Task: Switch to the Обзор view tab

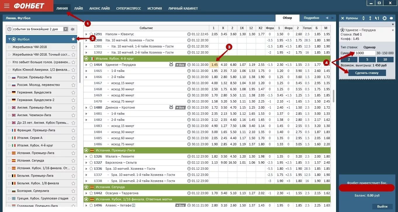Action: pyautogui.click(x=287, y=18)
